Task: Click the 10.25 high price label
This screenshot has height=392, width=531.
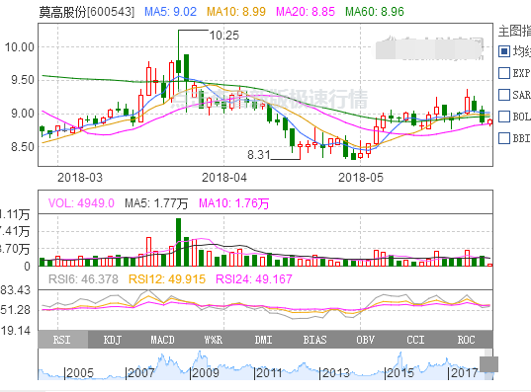Action: pos(224,36)
